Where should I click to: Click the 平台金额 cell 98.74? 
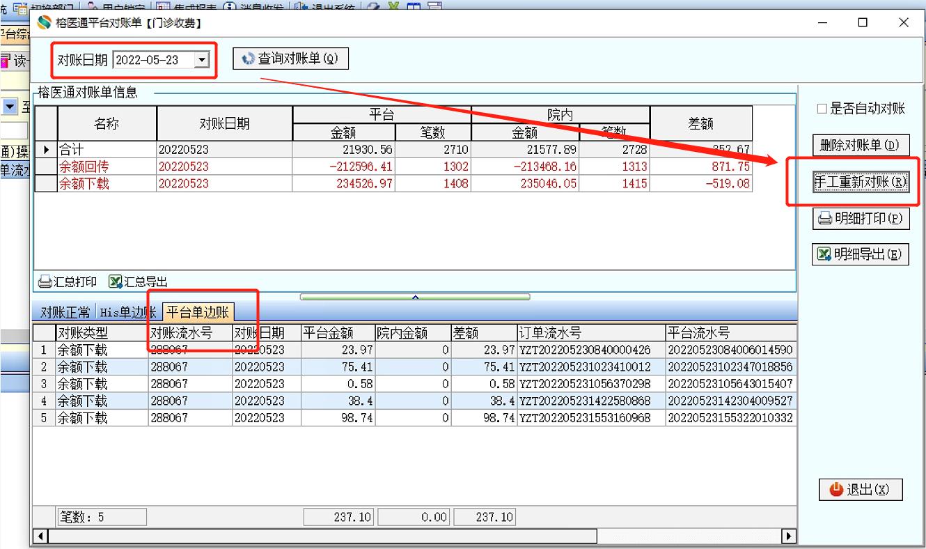tap(338, 418)
